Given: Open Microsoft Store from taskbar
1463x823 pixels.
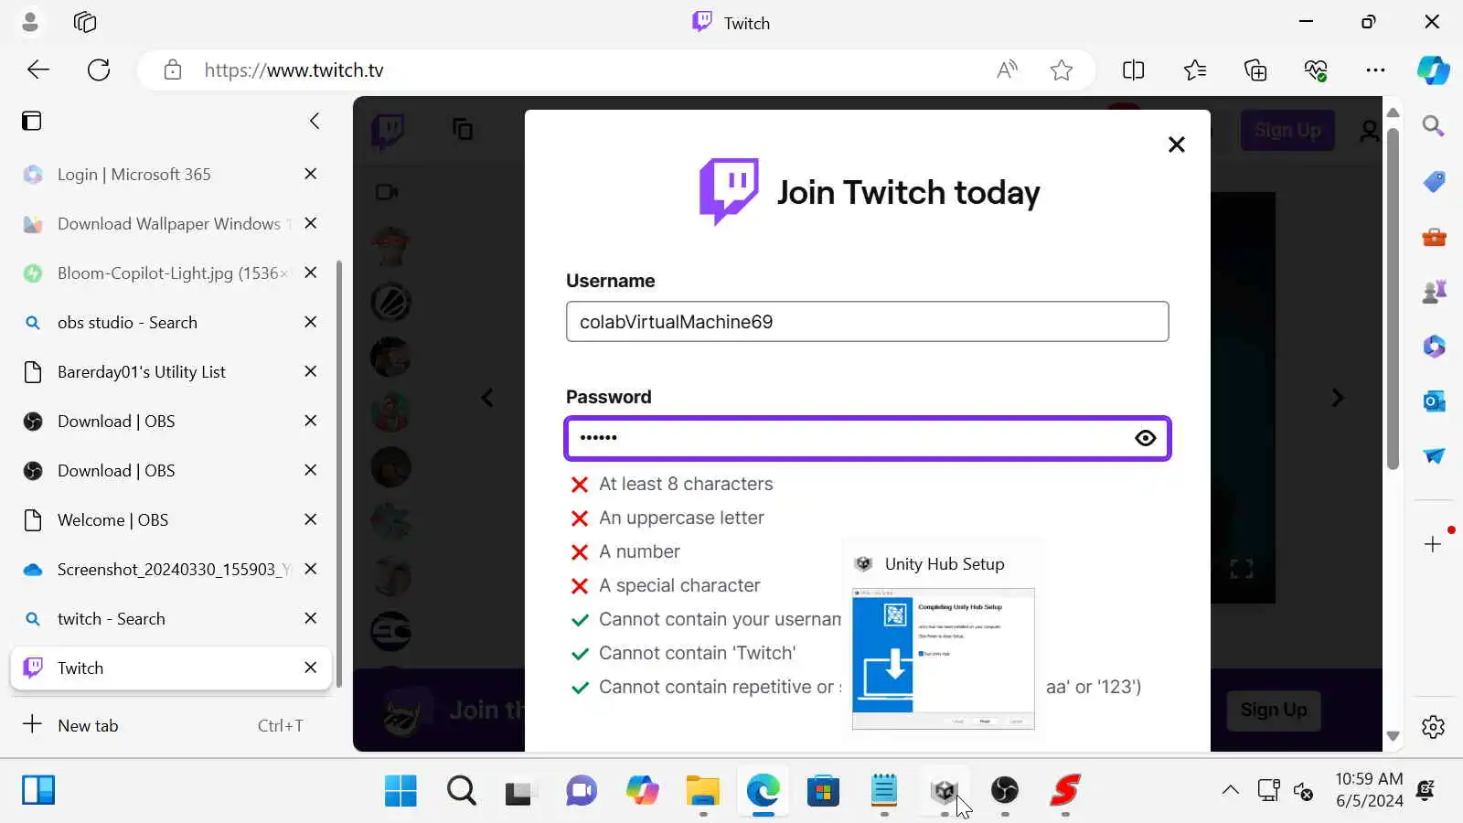Looking at the screenshot, I should [x=823, y=790].
